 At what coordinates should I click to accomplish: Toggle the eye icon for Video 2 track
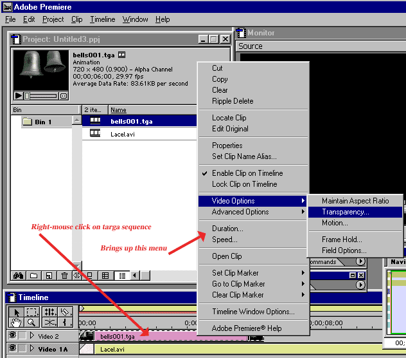(x=12, y=335)
